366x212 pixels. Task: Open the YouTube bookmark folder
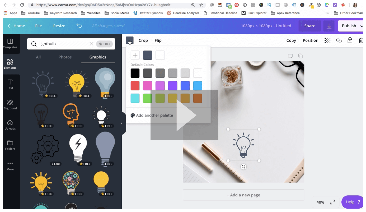[31, 13]
